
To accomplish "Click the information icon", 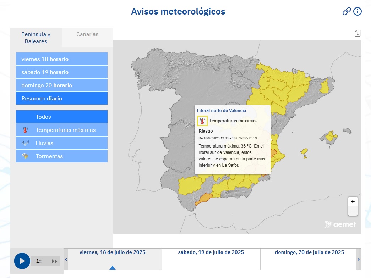I will point(357,11).
